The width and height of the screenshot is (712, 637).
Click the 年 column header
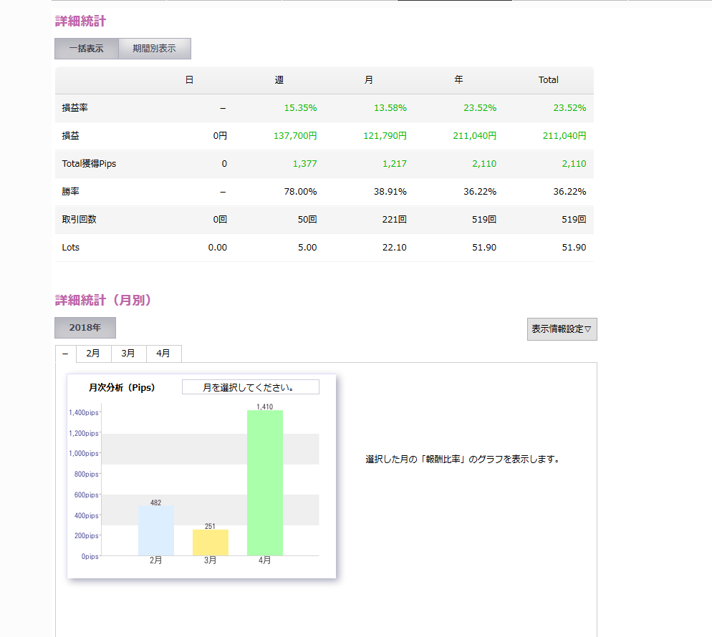coord(458,80)
